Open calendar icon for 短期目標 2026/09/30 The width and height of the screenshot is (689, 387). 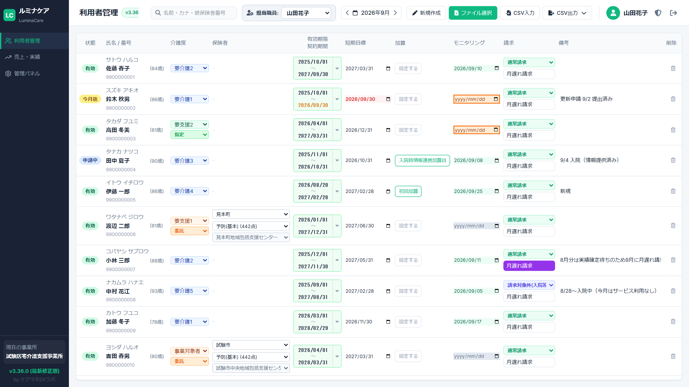388,99
